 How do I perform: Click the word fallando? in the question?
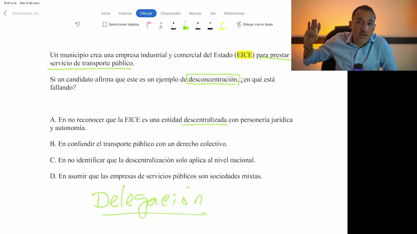click(63, 88)
